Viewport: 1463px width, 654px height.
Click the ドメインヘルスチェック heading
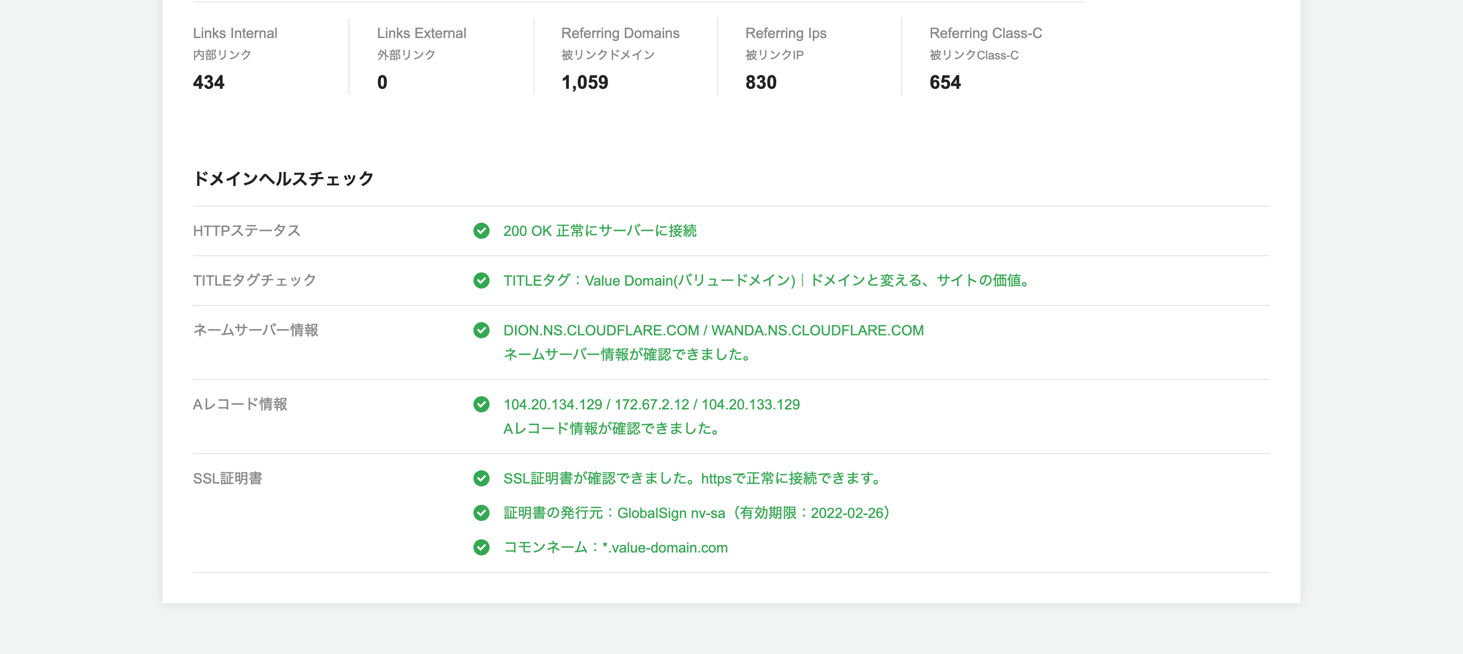[x=283, y=179]
